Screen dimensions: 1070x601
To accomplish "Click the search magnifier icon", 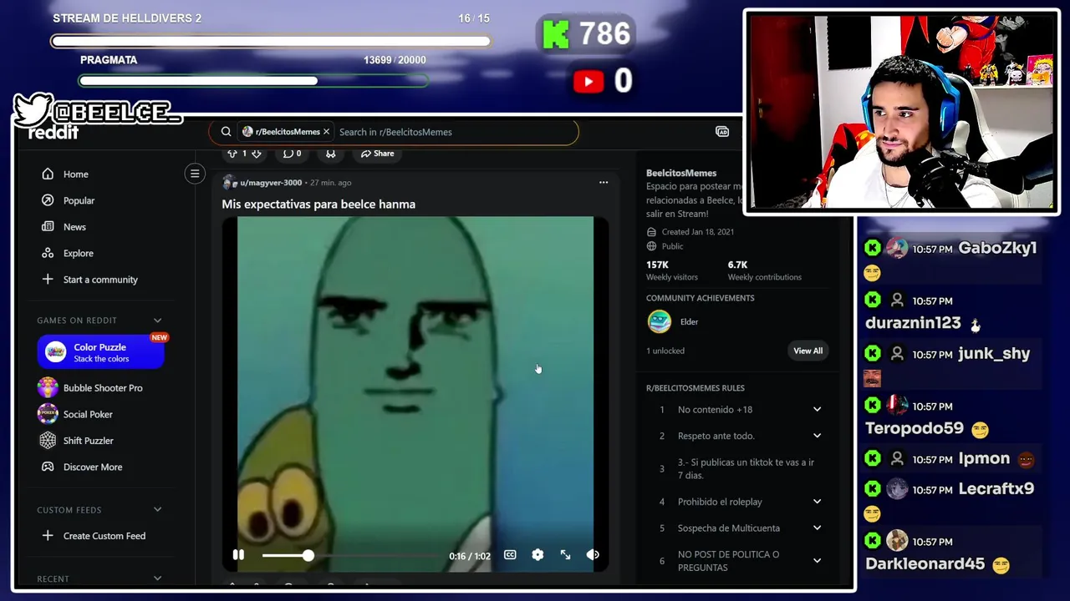I will [226, 132].
